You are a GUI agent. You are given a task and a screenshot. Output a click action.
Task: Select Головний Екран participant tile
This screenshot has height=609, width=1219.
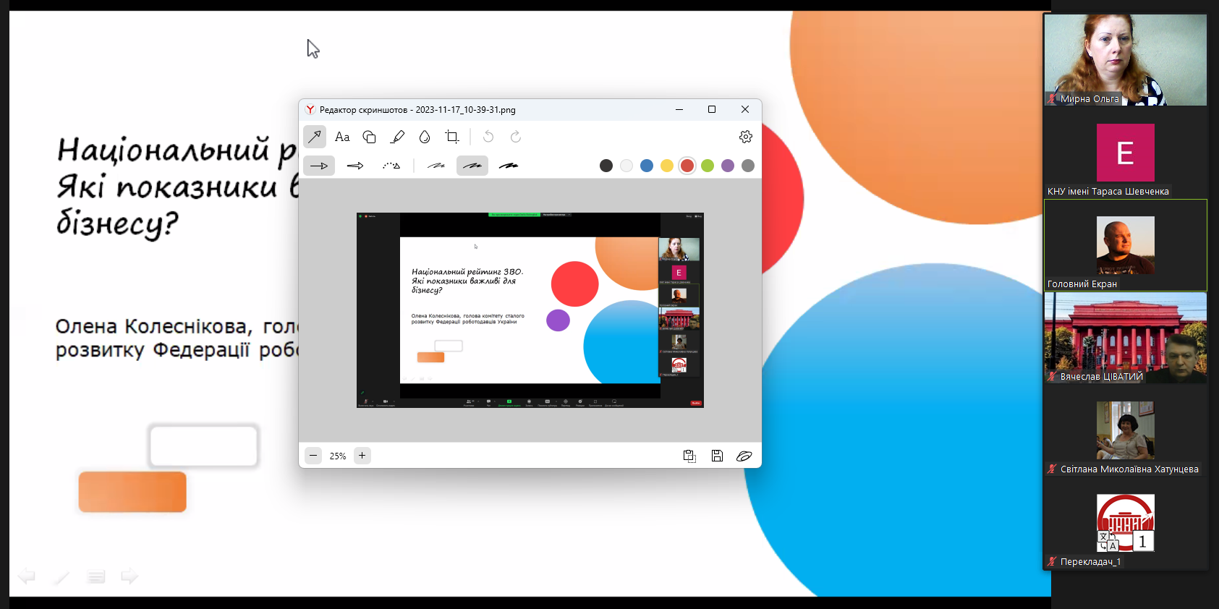coord(1126,245)
